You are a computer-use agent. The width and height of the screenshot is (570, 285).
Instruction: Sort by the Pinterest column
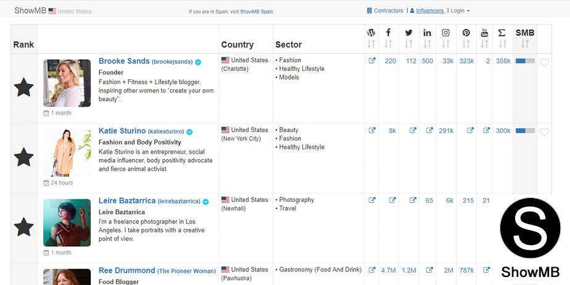(466, 44)
